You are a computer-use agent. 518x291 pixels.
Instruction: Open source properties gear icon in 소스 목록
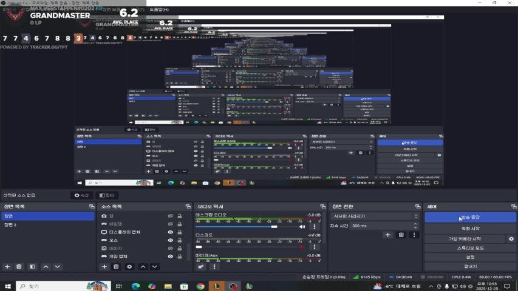[129, 267]
